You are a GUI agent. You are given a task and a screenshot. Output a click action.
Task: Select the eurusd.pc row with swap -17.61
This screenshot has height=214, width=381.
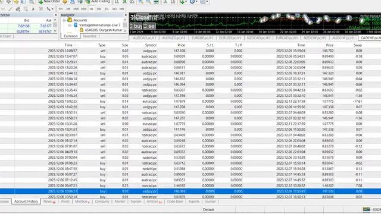tap(190, 102)
